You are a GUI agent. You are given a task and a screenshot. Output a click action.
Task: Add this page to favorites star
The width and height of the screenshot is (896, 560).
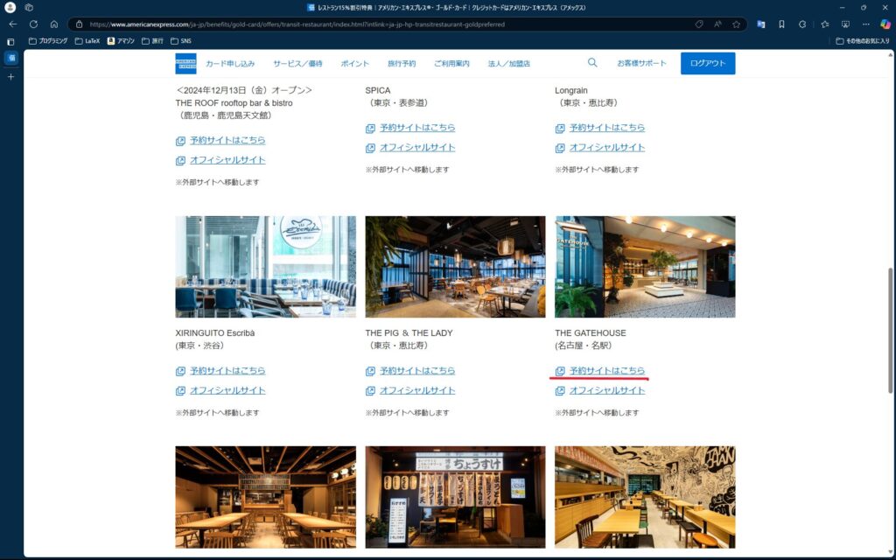(737, 24)
